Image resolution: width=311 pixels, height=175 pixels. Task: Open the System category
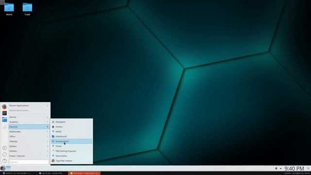pos(29,146)
